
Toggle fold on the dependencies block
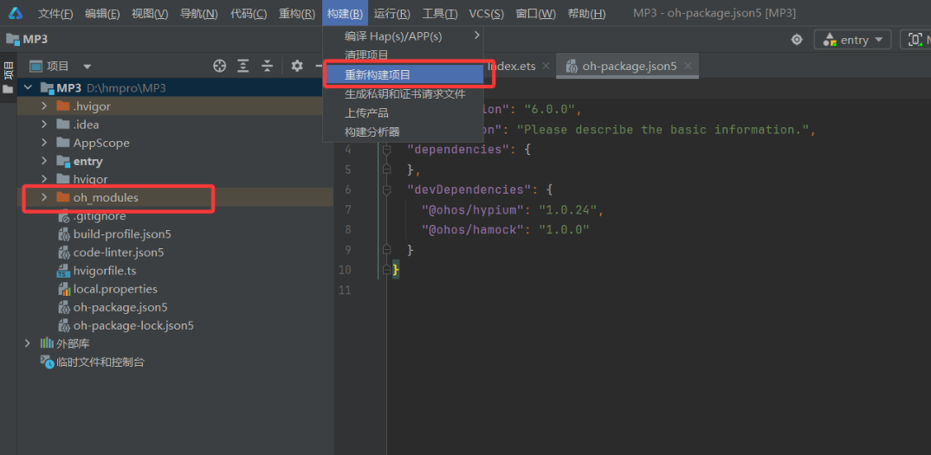tap(387, 150)
